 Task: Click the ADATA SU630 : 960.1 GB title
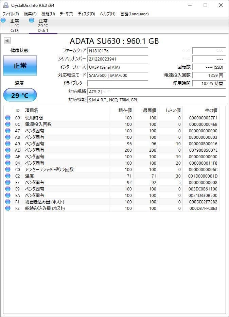tap(114, 41)
